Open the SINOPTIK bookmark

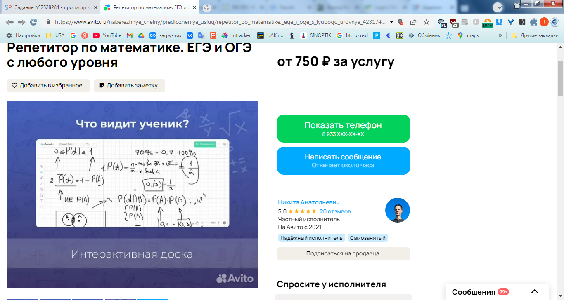[x=316, y=35]
